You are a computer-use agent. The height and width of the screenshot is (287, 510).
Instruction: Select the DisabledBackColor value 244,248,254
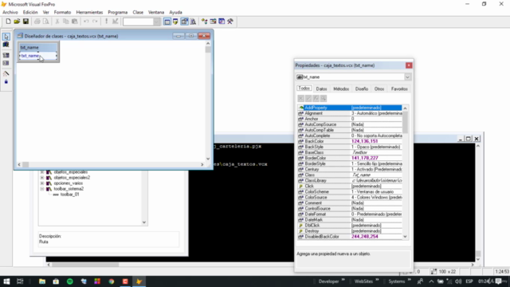pos(365,237)
